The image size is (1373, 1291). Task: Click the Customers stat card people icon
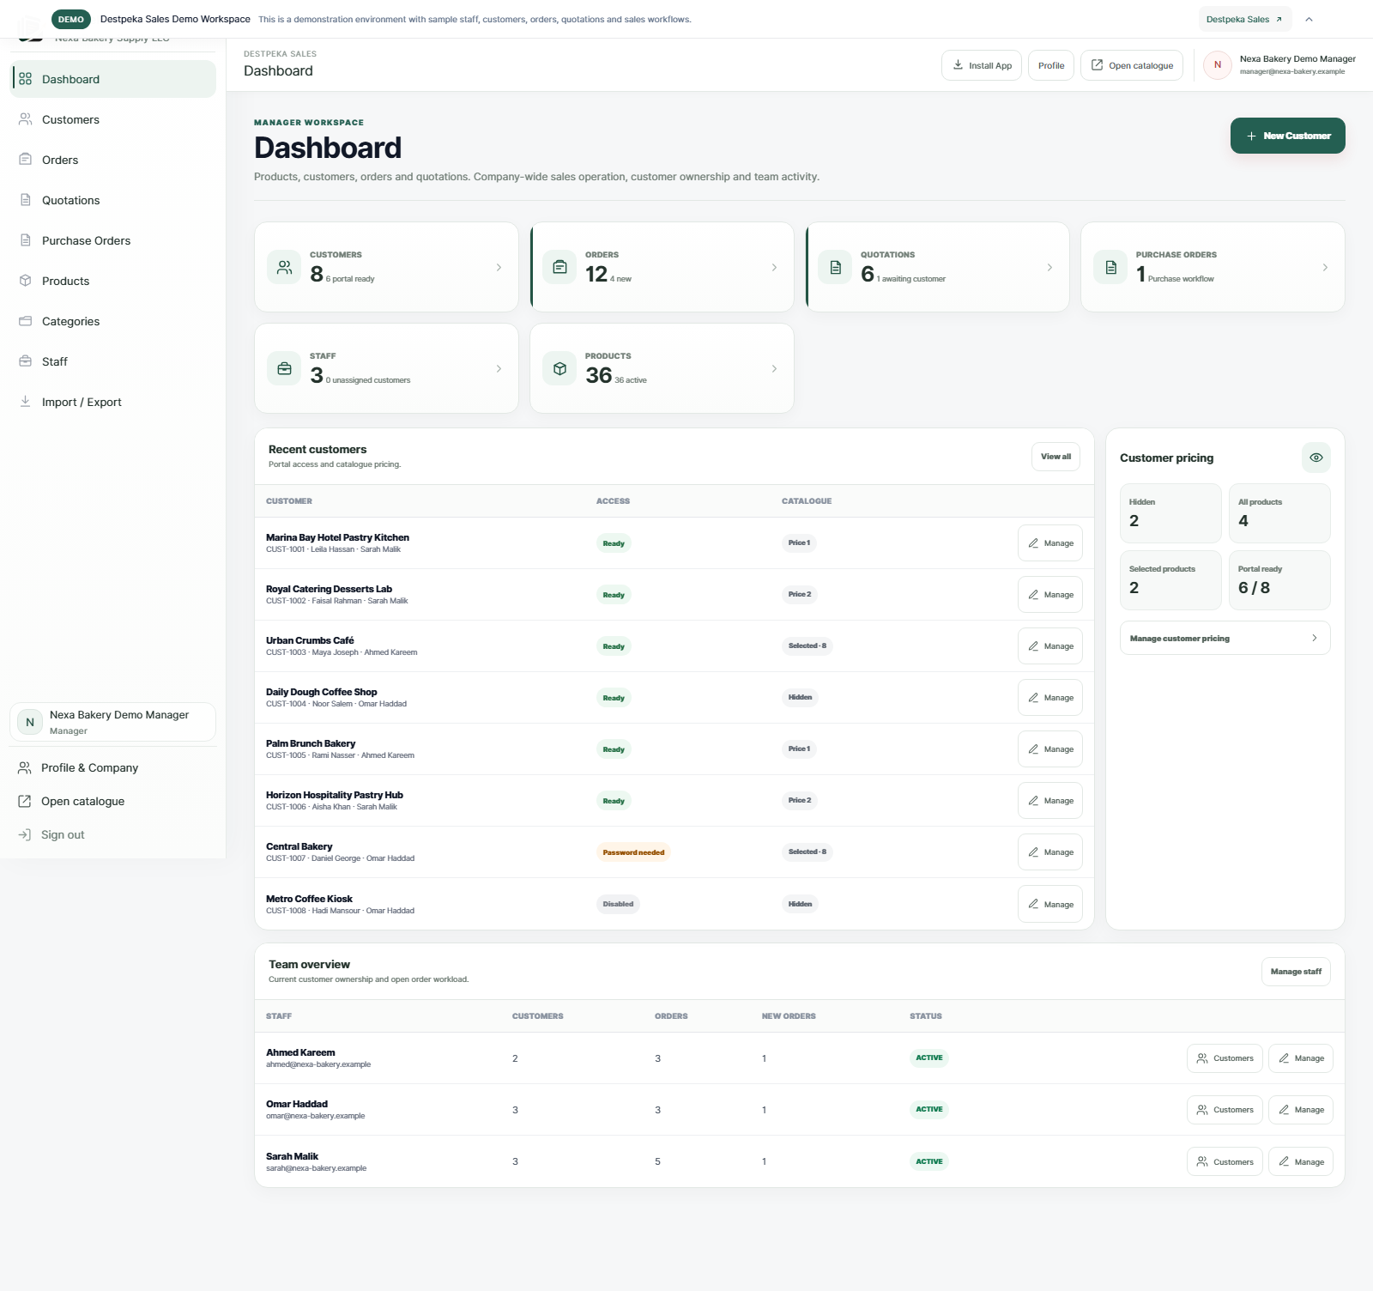tap(284, 268)
